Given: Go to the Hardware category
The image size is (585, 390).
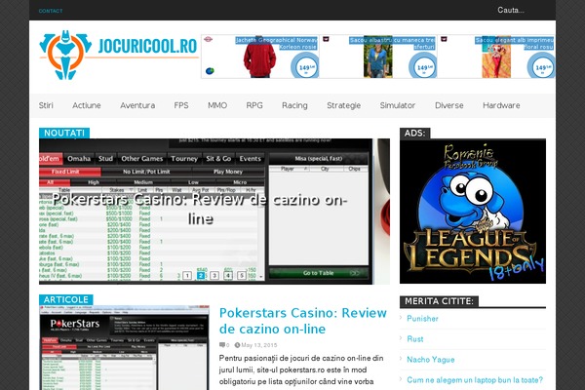Looking at the screenshot, I should (501, 105).
